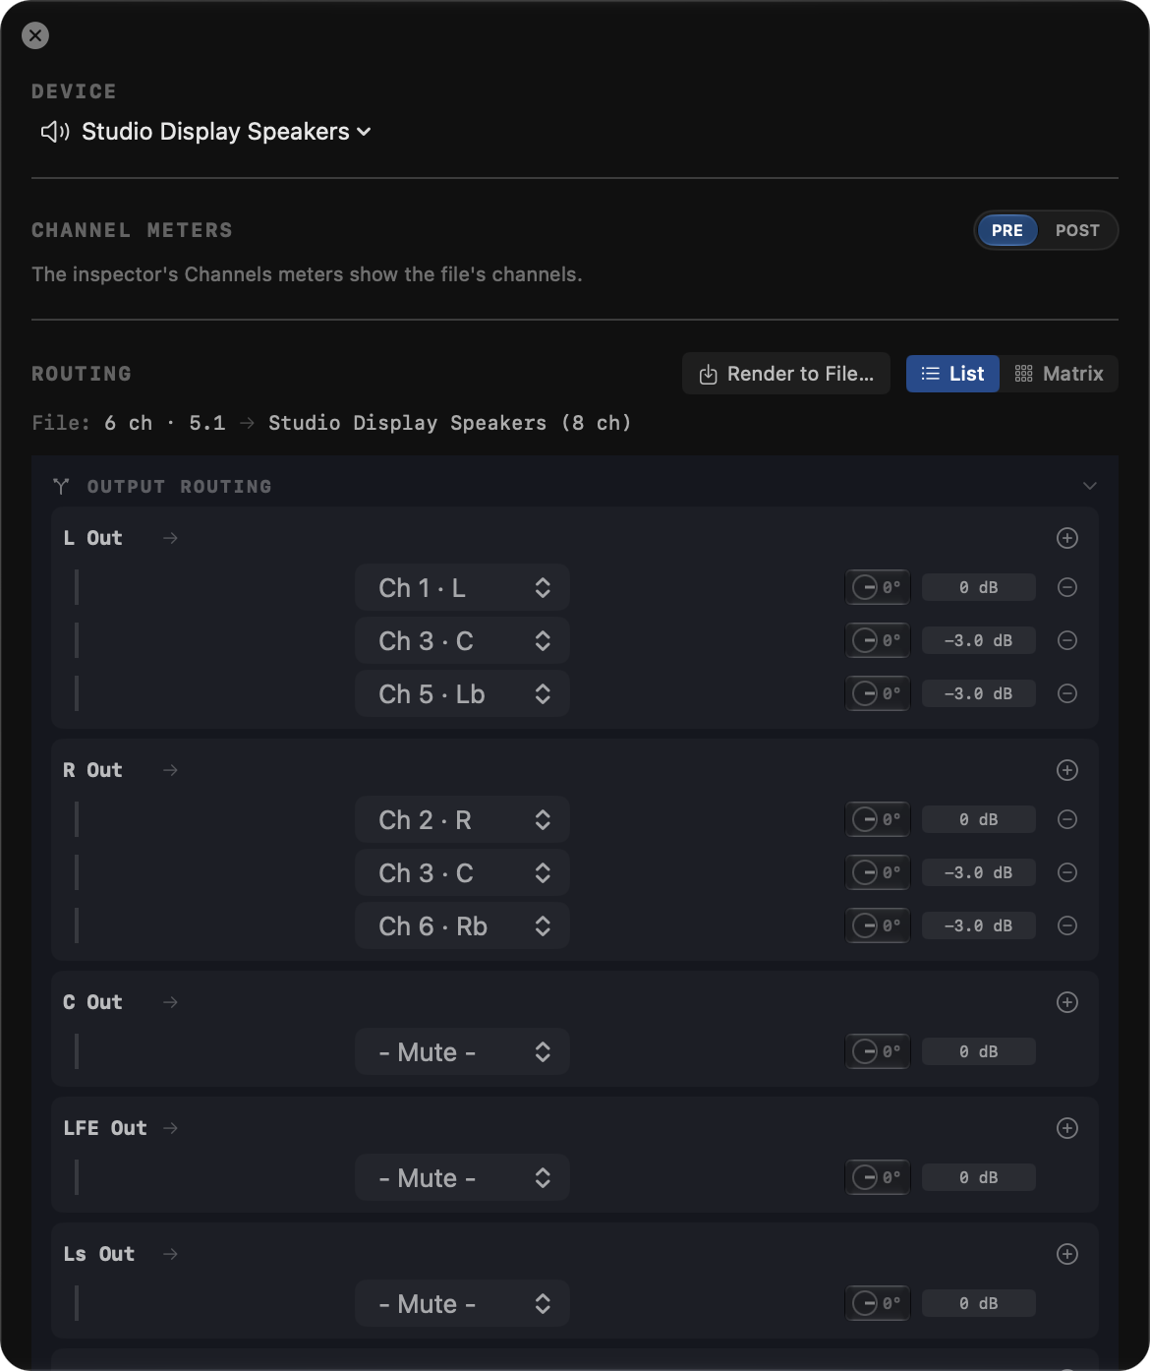Viewport: 1150px width, 1371px height.
Task: Toggle phase invert for LFE Out
Action: [878, 1177]
